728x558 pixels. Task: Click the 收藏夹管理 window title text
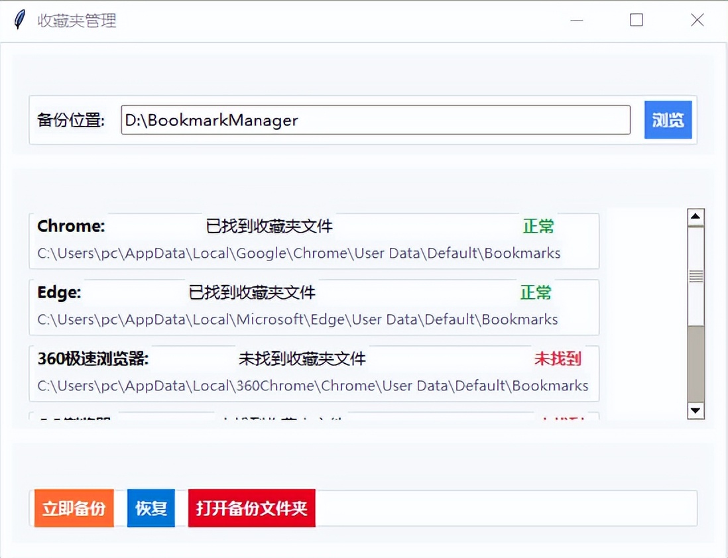coord(78,21)
